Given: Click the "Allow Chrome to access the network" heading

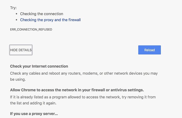Looking at the screenshot, I should coord(77,90).
